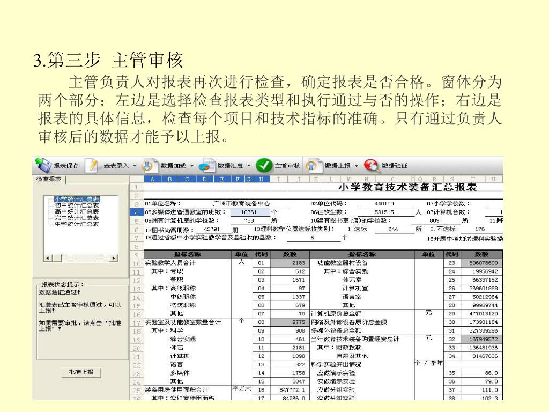Viewport: 549px width, 412px height.
Task: Select column header D
Action: 205,179
